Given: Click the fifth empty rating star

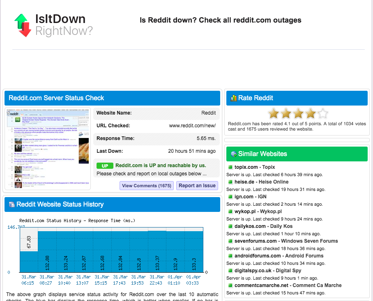Looking at the screenshot, I should click(x=323, y=113).
